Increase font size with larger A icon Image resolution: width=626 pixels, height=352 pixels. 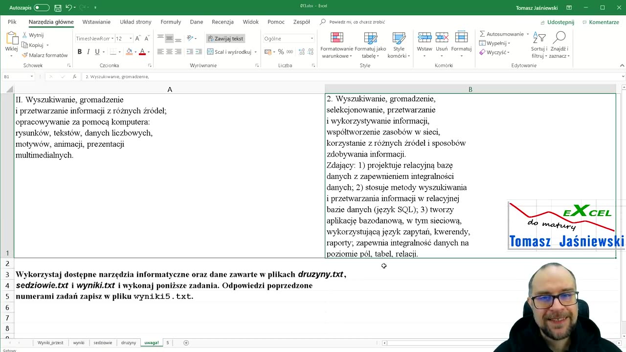138,39
